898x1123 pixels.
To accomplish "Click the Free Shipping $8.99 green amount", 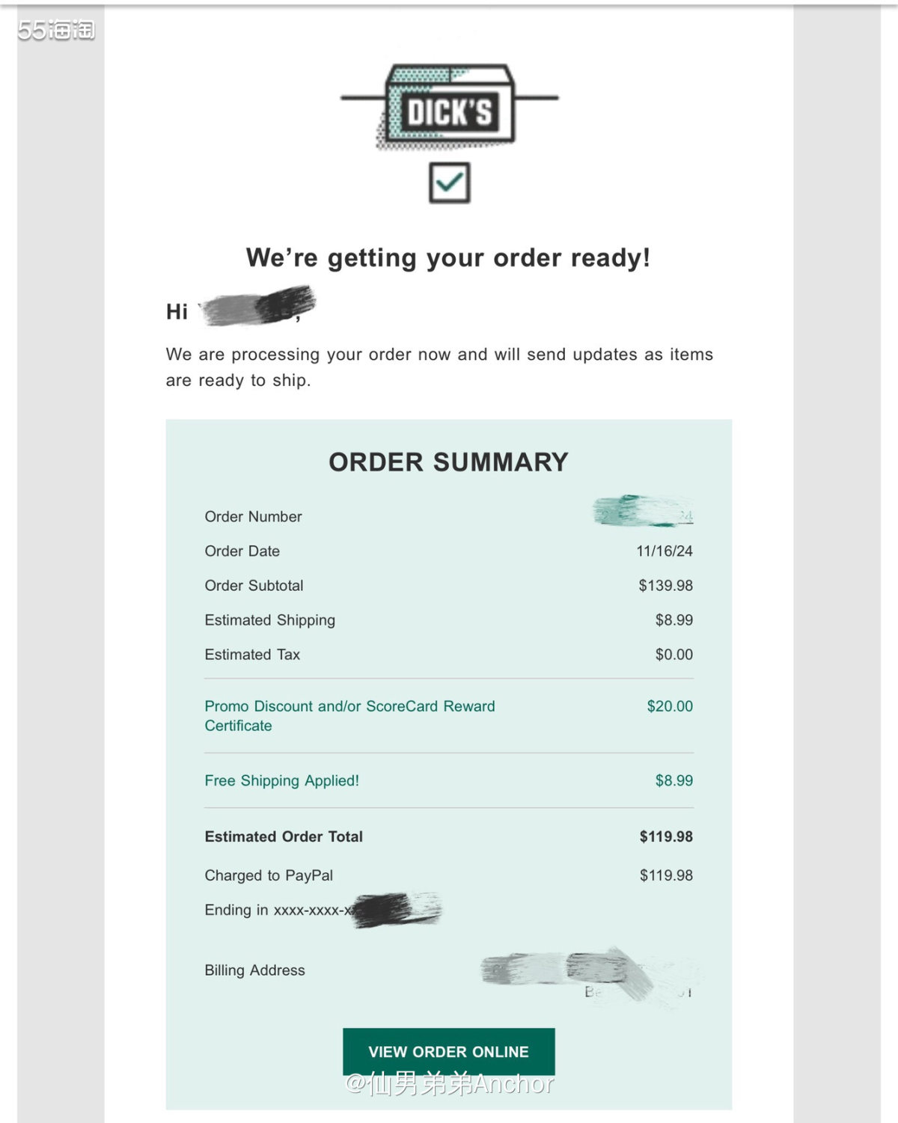I will 673,780.
